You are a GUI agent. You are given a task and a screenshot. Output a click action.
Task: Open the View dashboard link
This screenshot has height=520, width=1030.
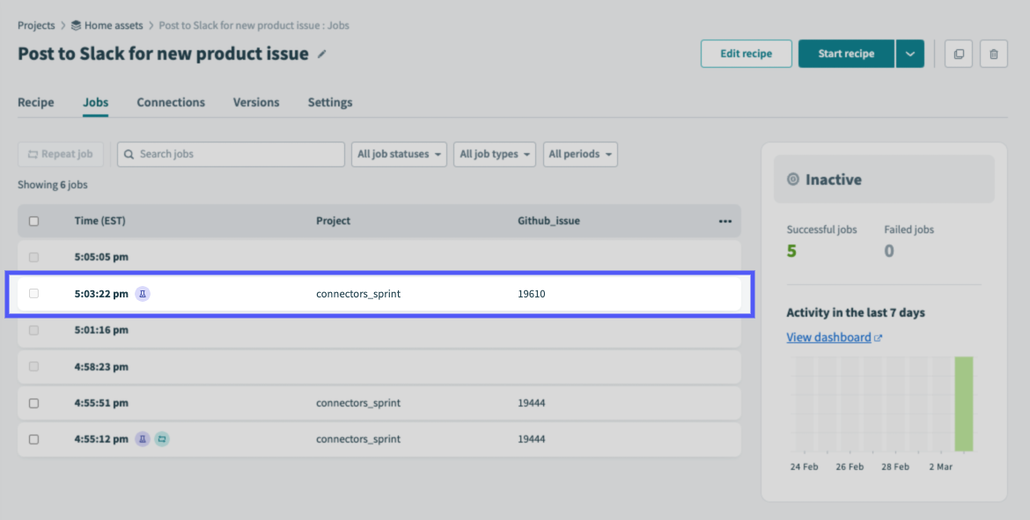click(828, 337)
